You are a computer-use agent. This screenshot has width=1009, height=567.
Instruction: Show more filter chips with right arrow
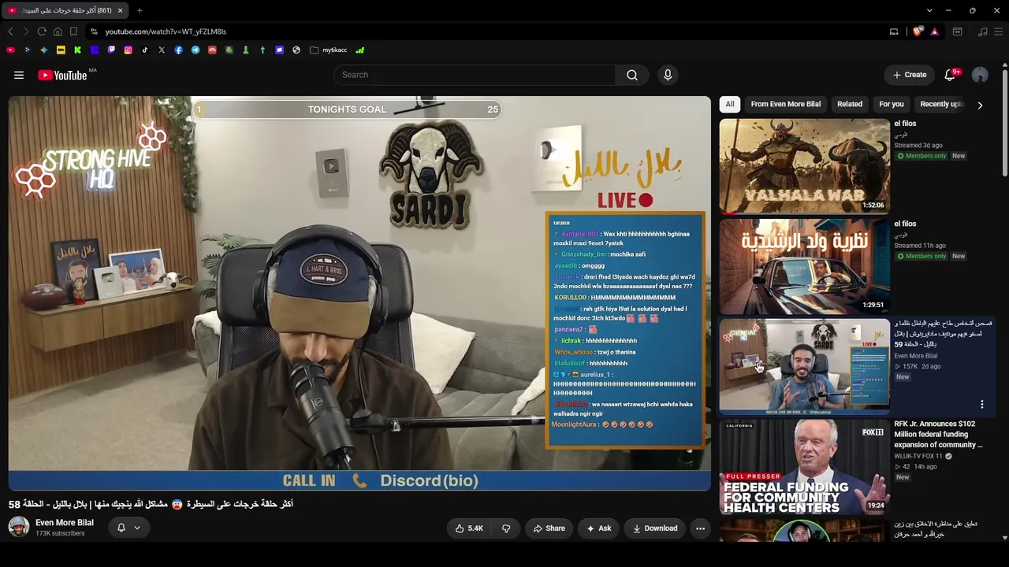(980, 105)
